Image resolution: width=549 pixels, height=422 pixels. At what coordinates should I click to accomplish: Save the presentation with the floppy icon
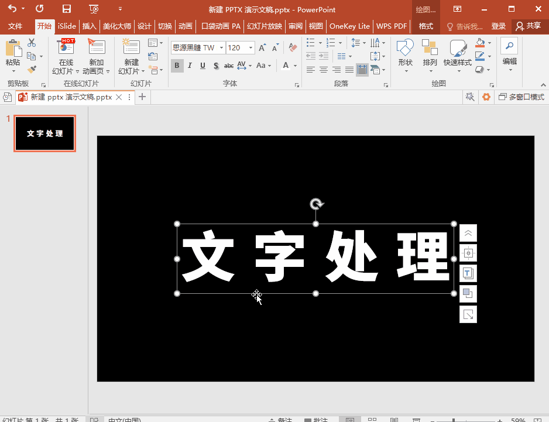pyautogui.click(x=66, y=9)
